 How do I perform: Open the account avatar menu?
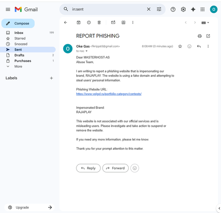213,9
